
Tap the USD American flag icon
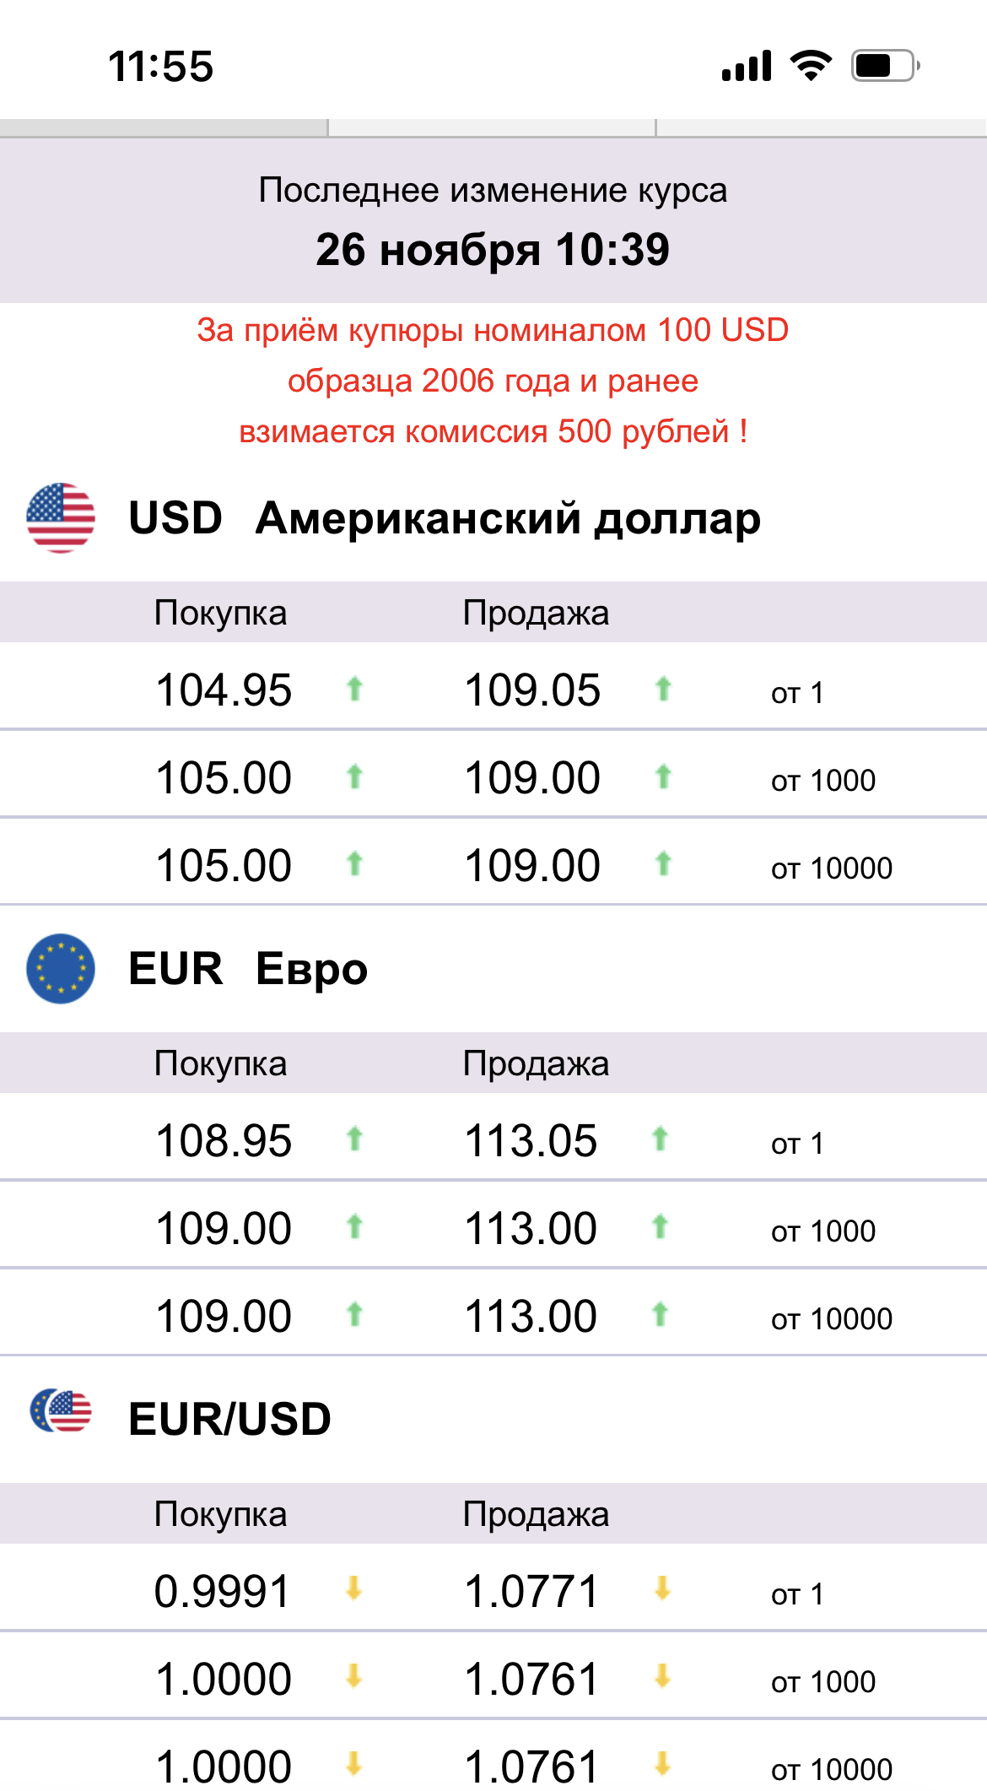pyautogui.click(x=61, y=517)
